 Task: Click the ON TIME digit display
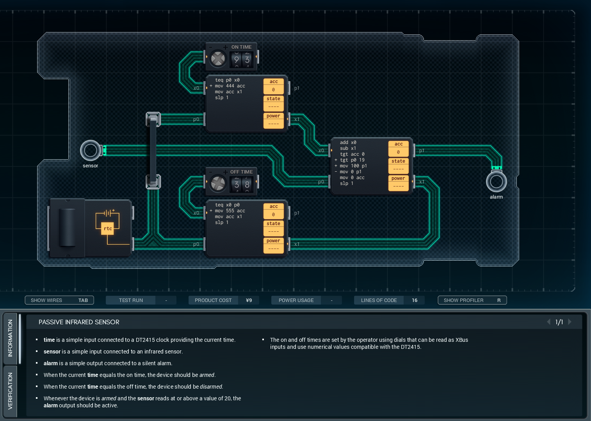tap(242, 60)
